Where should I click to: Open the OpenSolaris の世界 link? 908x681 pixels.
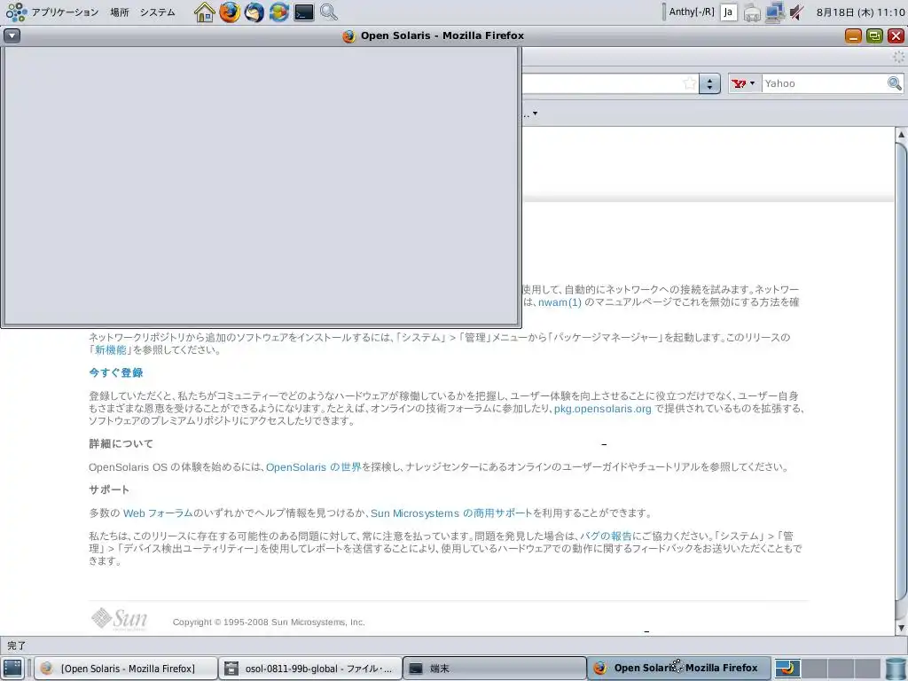(x=313, y=466)
